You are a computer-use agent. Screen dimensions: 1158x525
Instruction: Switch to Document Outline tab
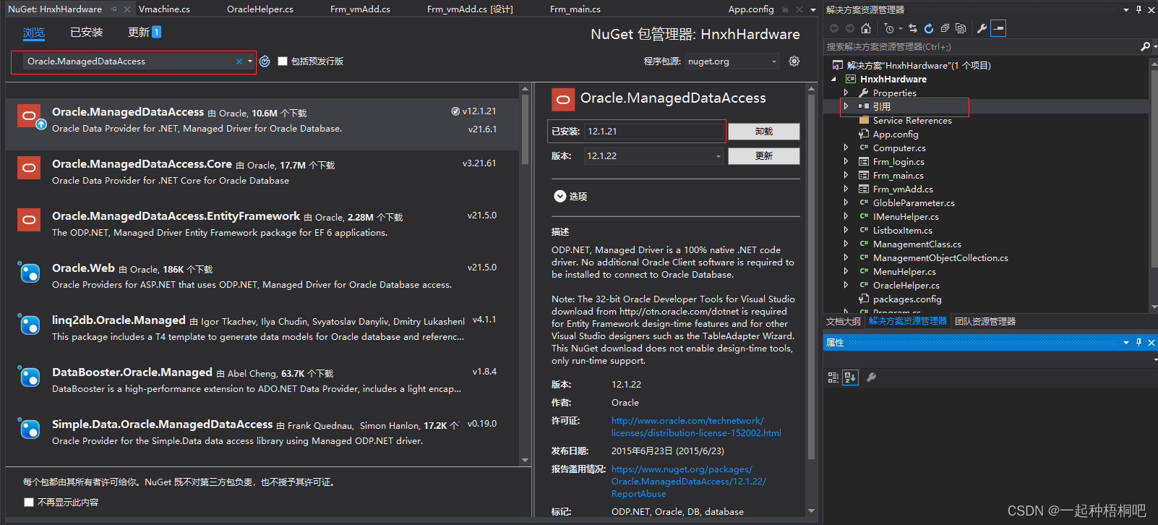pyautogui.click(x=843, y=321)
